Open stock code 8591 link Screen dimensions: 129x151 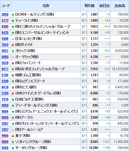pos(5,51)
